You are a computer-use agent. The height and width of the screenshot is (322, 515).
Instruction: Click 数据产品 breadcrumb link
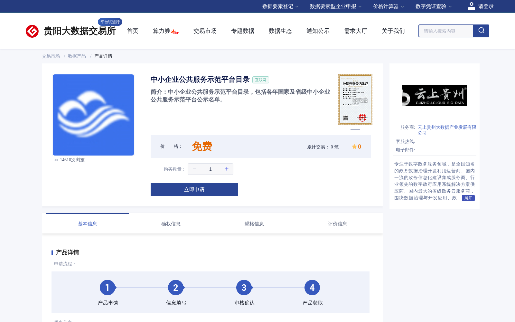pyautogui.click(x=77, y=56)
